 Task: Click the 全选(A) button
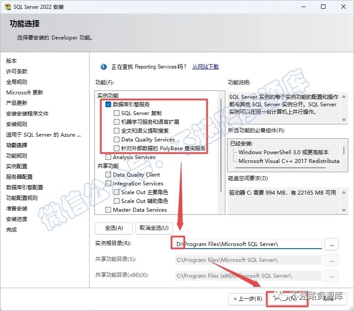[x=114, y=228]
